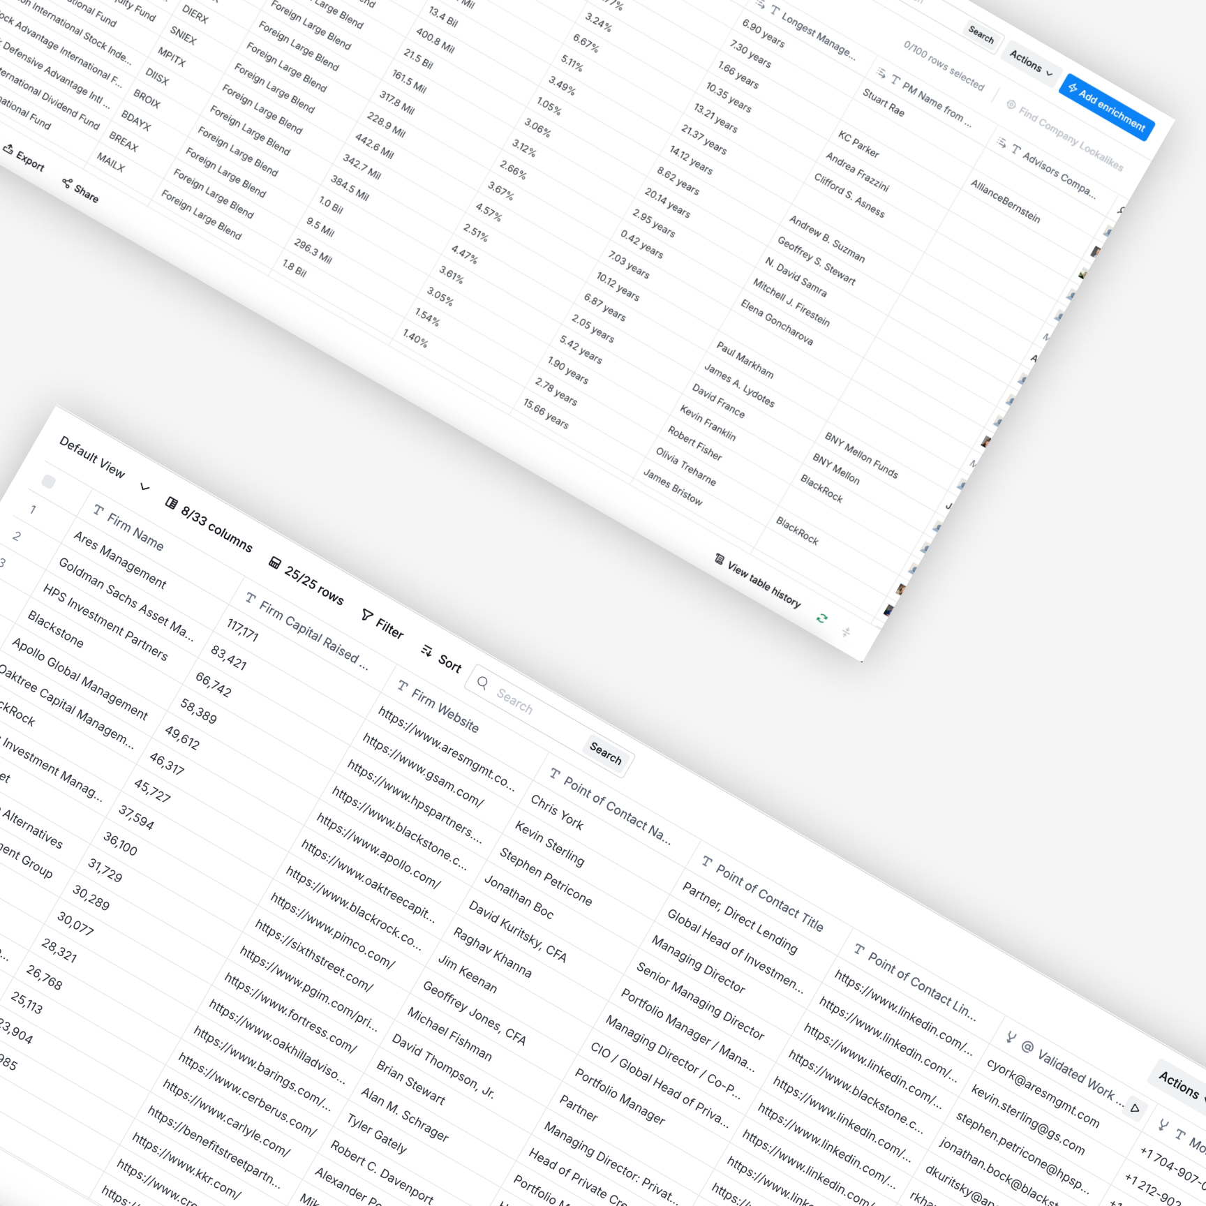Click the green refresh icon in the upper table
The image size is (1206, 1206).
pyautogui.click(x=822, y=618)
